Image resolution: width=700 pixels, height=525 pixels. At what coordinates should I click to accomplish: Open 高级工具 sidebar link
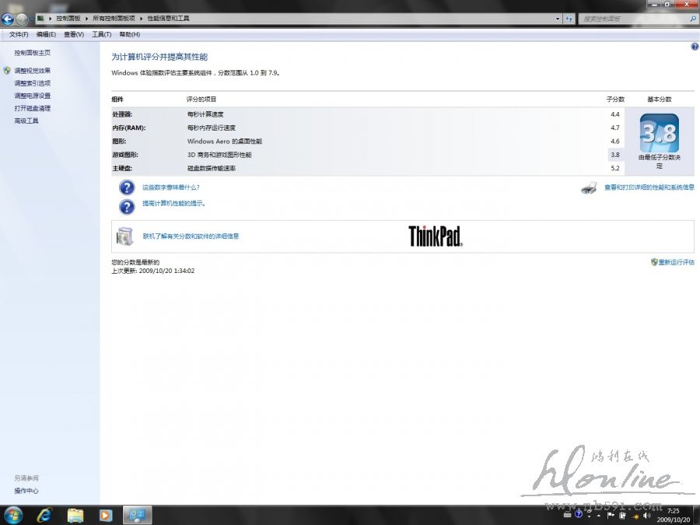[26, 121]
